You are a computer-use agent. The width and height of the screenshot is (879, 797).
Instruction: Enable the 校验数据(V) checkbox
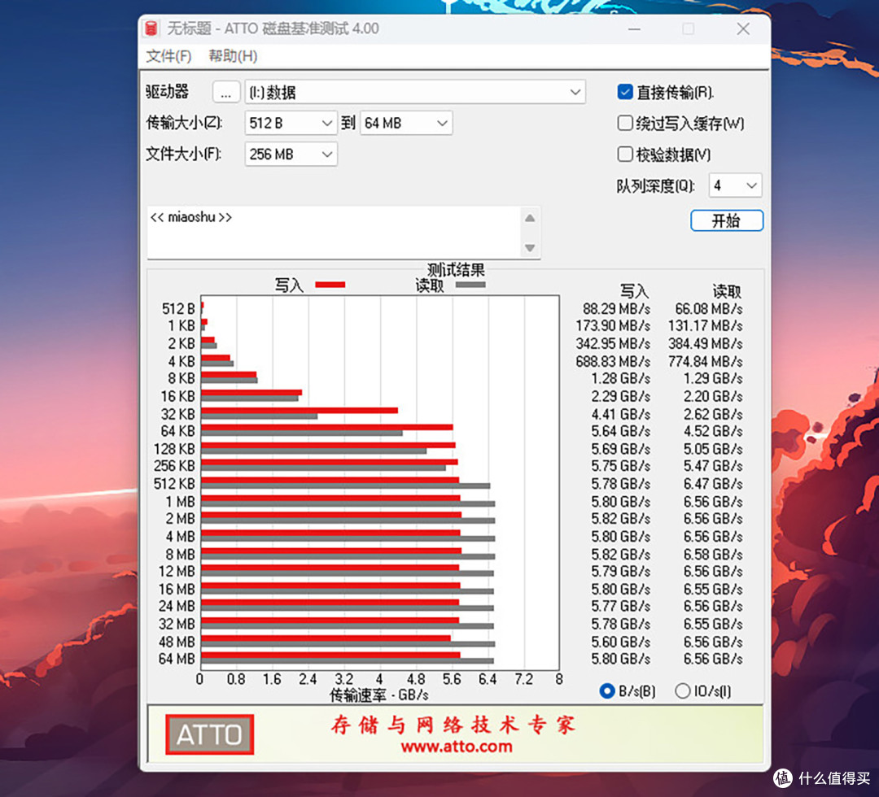coord(625,154)
